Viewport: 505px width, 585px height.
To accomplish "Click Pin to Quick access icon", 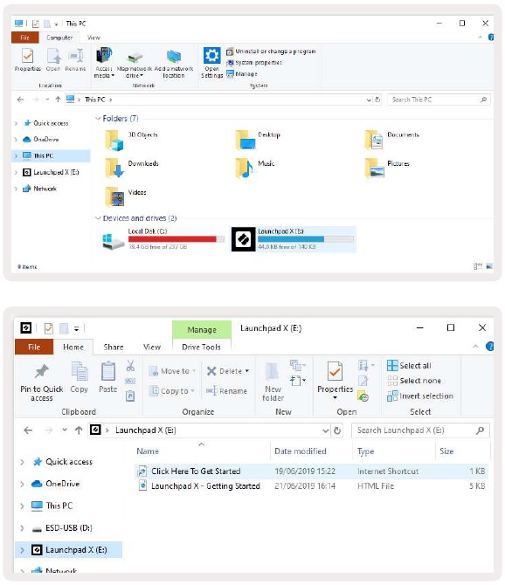I will coord(42,370).
